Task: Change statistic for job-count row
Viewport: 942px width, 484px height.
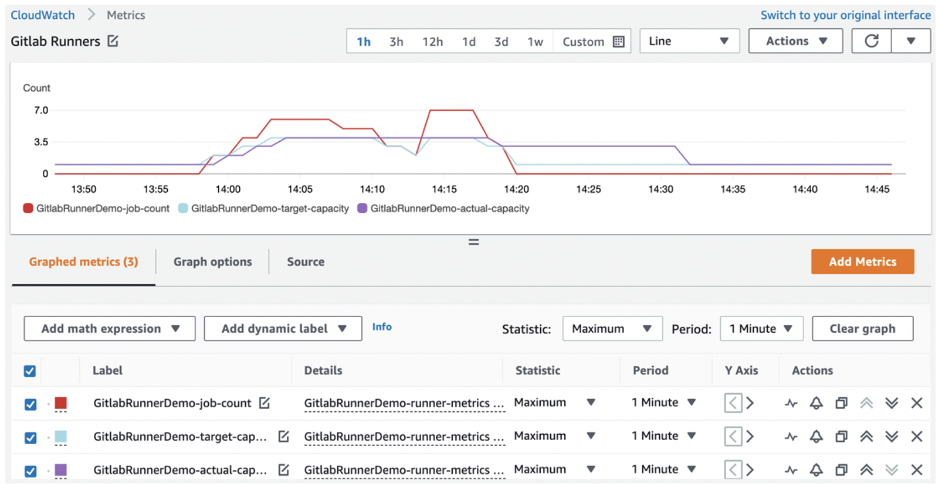Action: [555, 403]
